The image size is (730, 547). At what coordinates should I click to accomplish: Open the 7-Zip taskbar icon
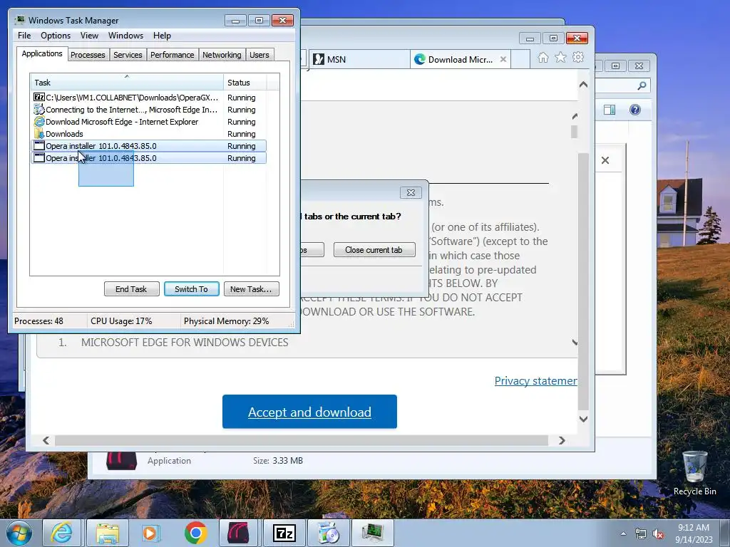[x=284, y=533]
